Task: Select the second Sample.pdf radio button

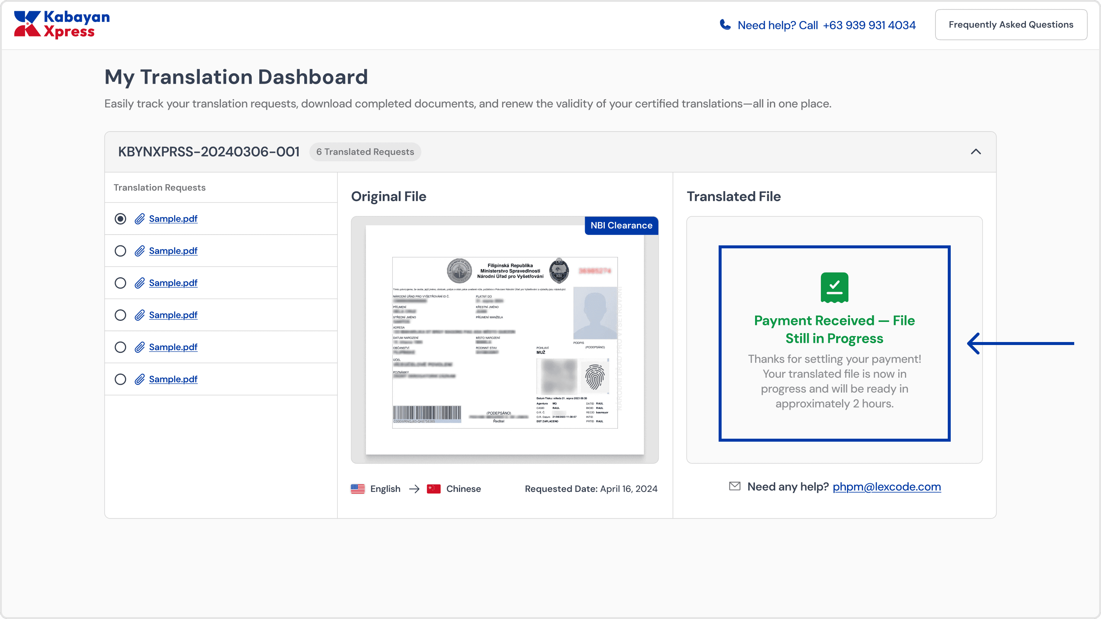Action: (121, 251)
